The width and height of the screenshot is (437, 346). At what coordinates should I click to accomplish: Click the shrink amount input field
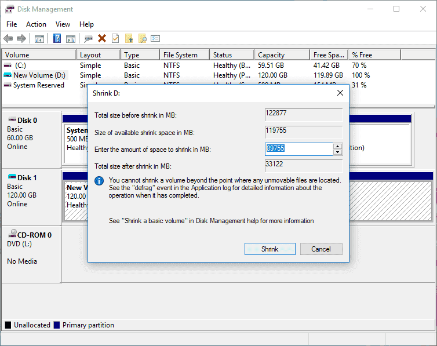click(x=298, y=149)
